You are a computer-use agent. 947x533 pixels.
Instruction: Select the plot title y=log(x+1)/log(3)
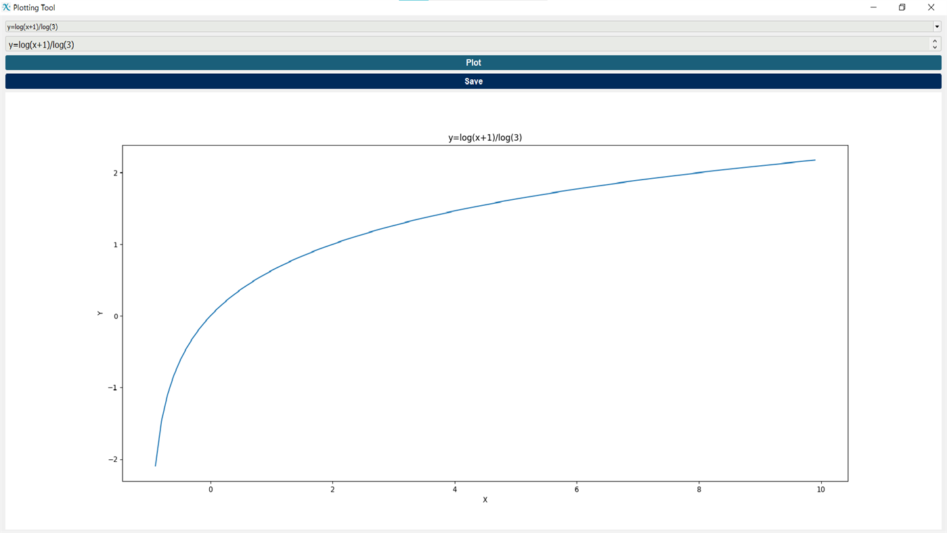coord(484,137)
